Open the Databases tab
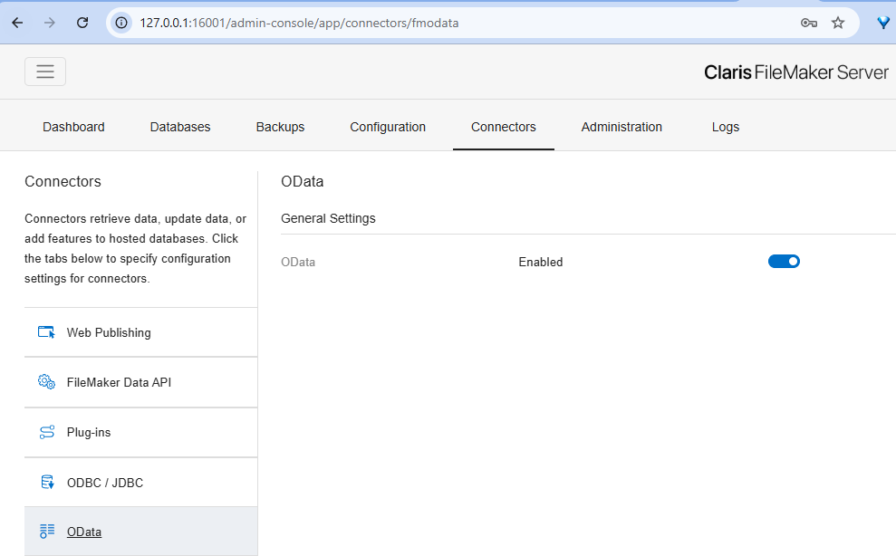Image resolution: width=896 pixels, height=556 pixels. point(180,127)
